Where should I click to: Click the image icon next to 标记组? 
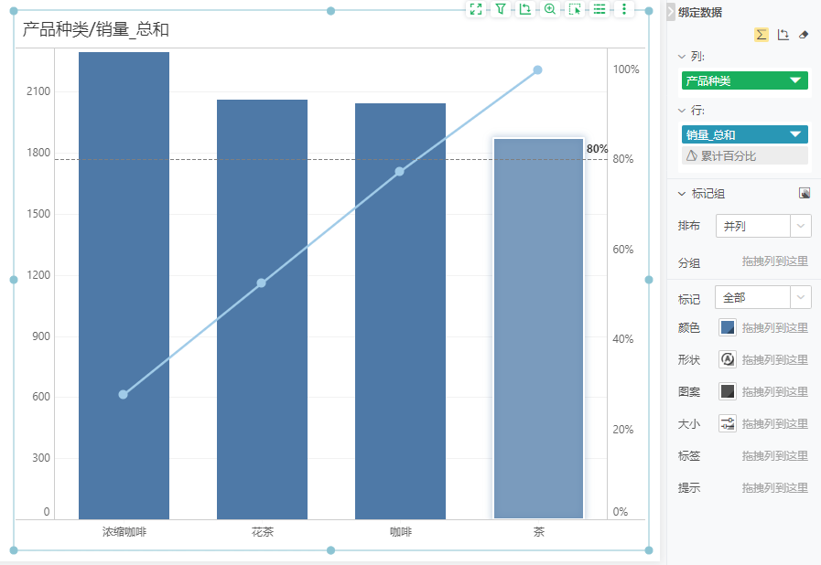(805, 192)
